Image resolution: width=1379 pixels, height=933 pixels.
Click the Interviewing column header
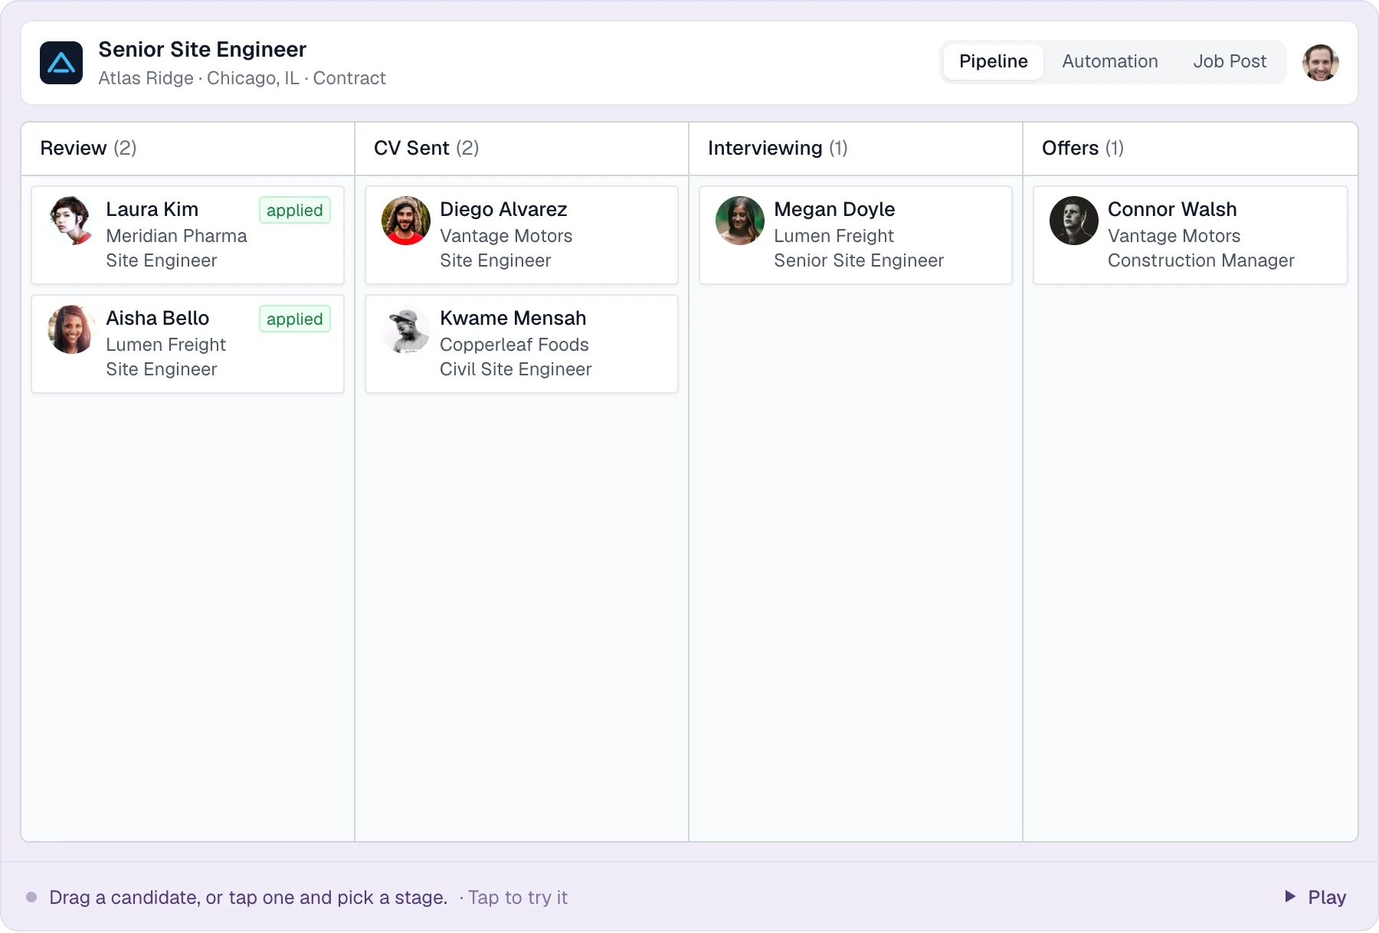click(x=856, y=148)
